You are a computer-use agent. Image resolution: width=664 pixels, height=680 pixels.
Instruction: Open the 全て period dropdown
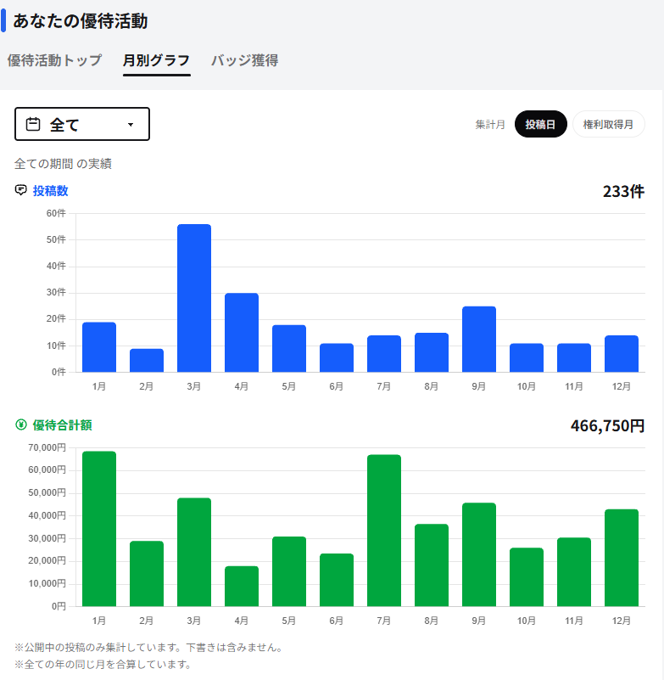point(82,124)
